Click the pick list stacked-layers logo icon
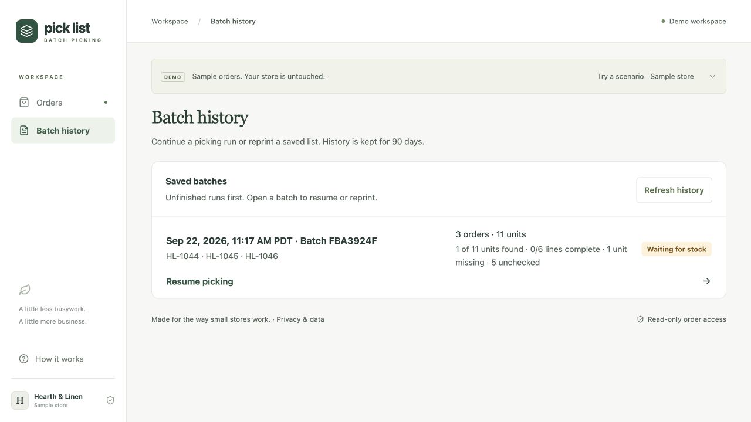751x422 pixels. click(26, 31)
